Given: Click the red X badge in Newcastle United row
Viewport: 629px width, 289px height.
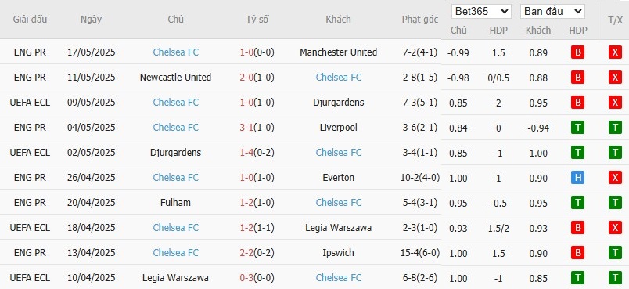Looking at the screenshot, I should pyautogui.click(x=615, y=77).
